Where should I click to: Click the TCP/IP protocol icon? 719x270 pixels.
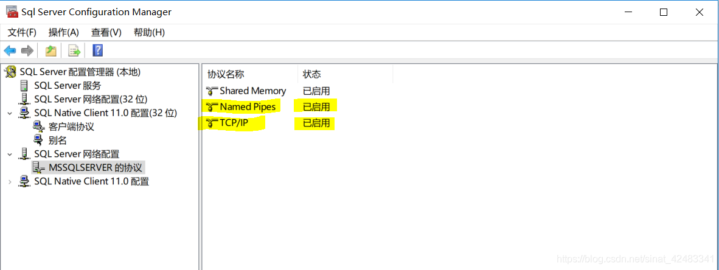(x=212, y=123)
